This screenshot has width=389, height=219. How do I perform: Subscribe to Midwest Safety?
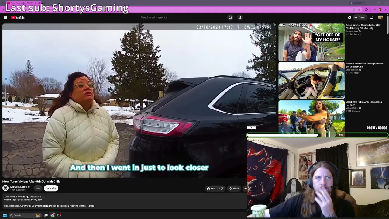click(51, 188)
